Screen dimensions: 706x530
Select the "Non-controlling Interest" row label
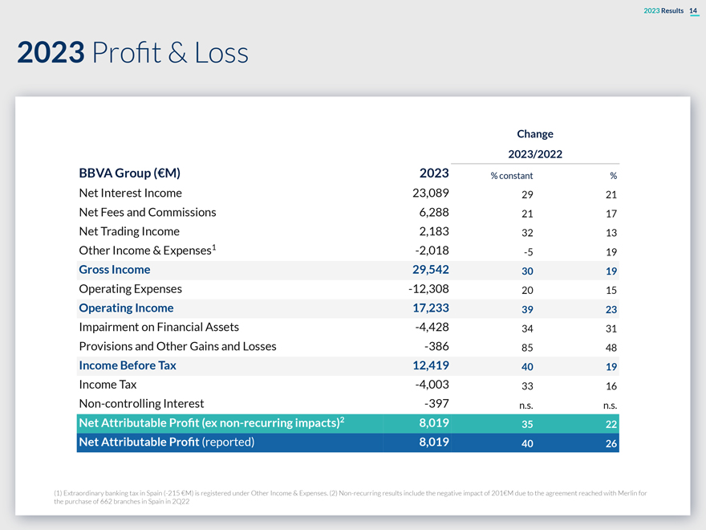pyautogui.click(x=141, y=403)
